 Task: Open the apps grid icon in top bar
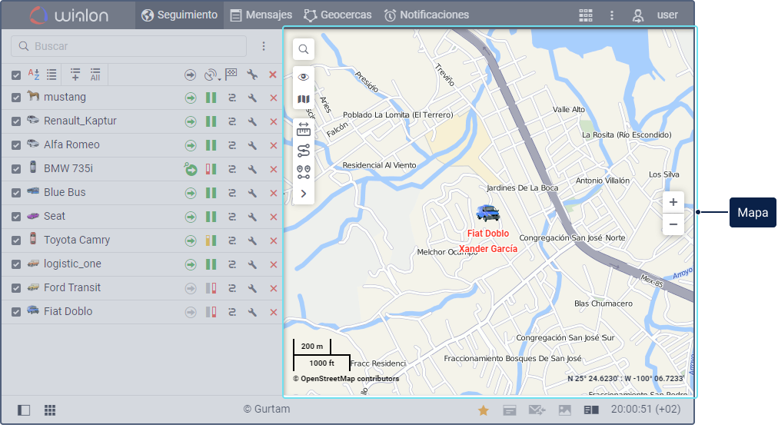(586, 15)
